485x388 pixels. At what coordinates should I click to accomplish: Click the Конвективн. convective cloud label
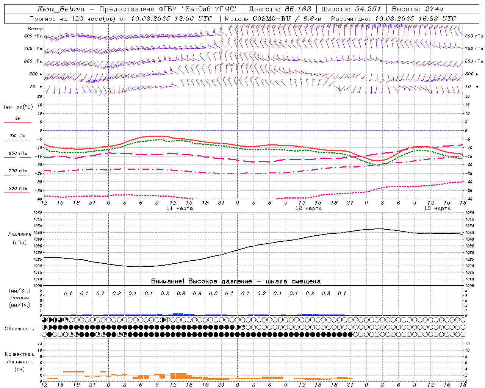[19, 354]
